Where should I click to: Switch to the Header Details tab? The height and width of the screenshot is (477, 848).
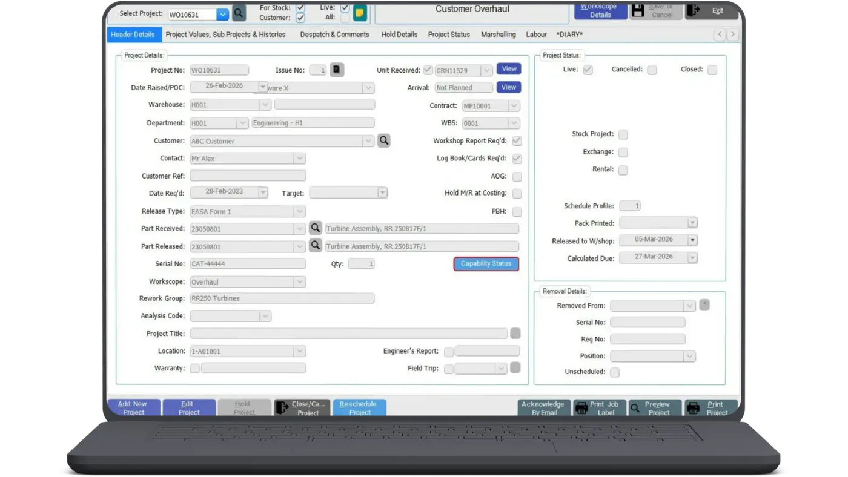(133, 35)
